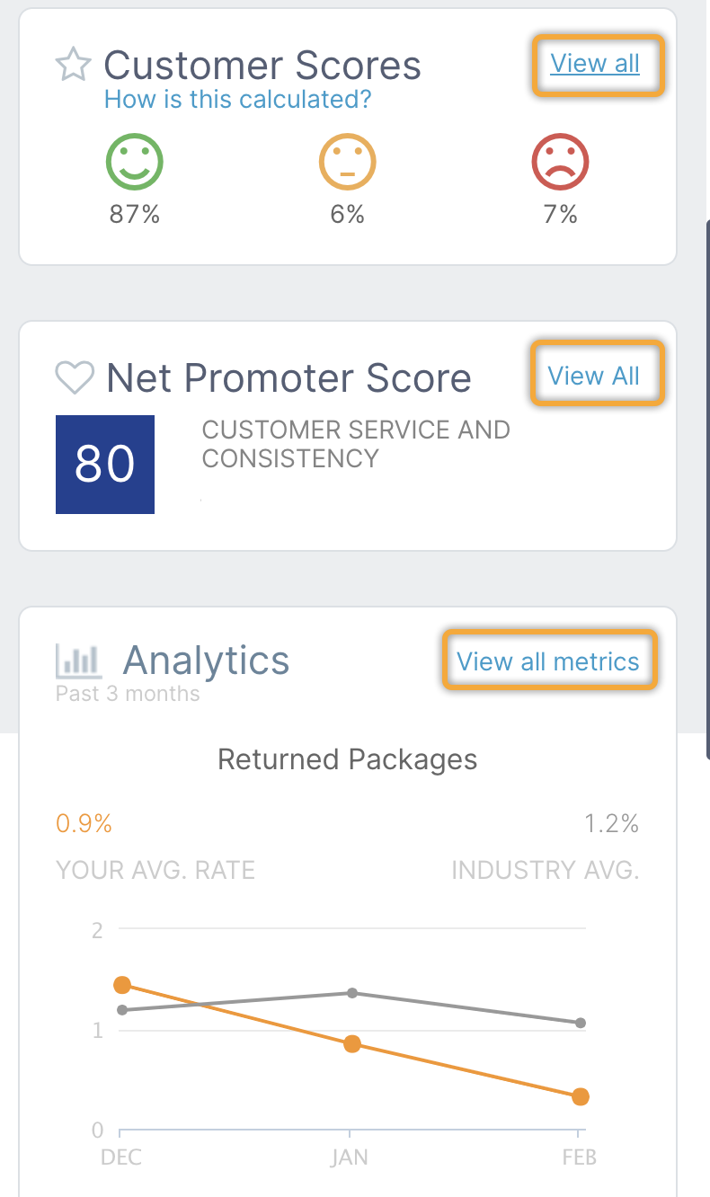This screenshot has width=710, height=1197.
Task: Click the blue 80 score box
Action: (105, 464)
